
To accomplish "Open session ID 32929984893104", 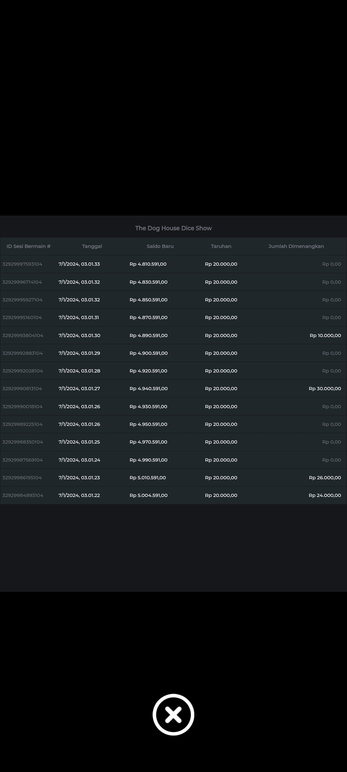I will [23, 495].
